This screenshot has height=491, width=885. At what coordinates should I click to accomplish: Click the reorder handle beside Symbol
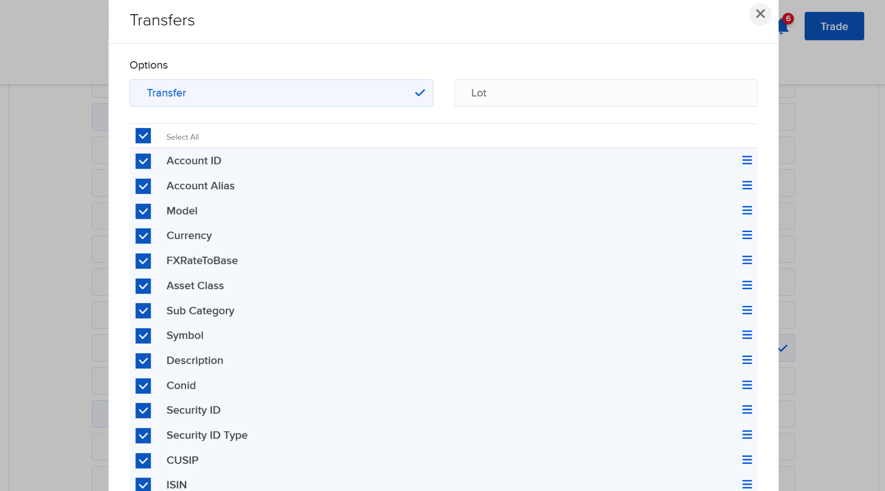click(x=747, y=335)
